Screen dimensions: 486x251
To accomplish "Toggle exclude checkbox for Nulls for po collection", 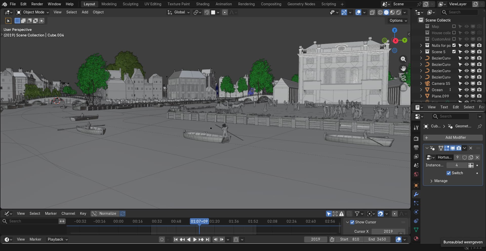I will point(454,45).
